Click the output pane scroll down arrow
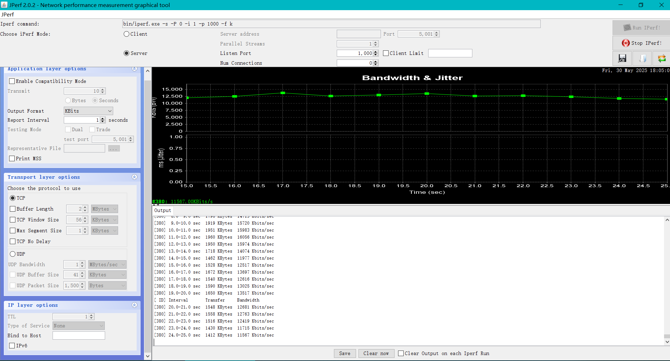Image resolution: width=670 pixels, height=361 pixels. pyautogui.click(x=667, y=342)
